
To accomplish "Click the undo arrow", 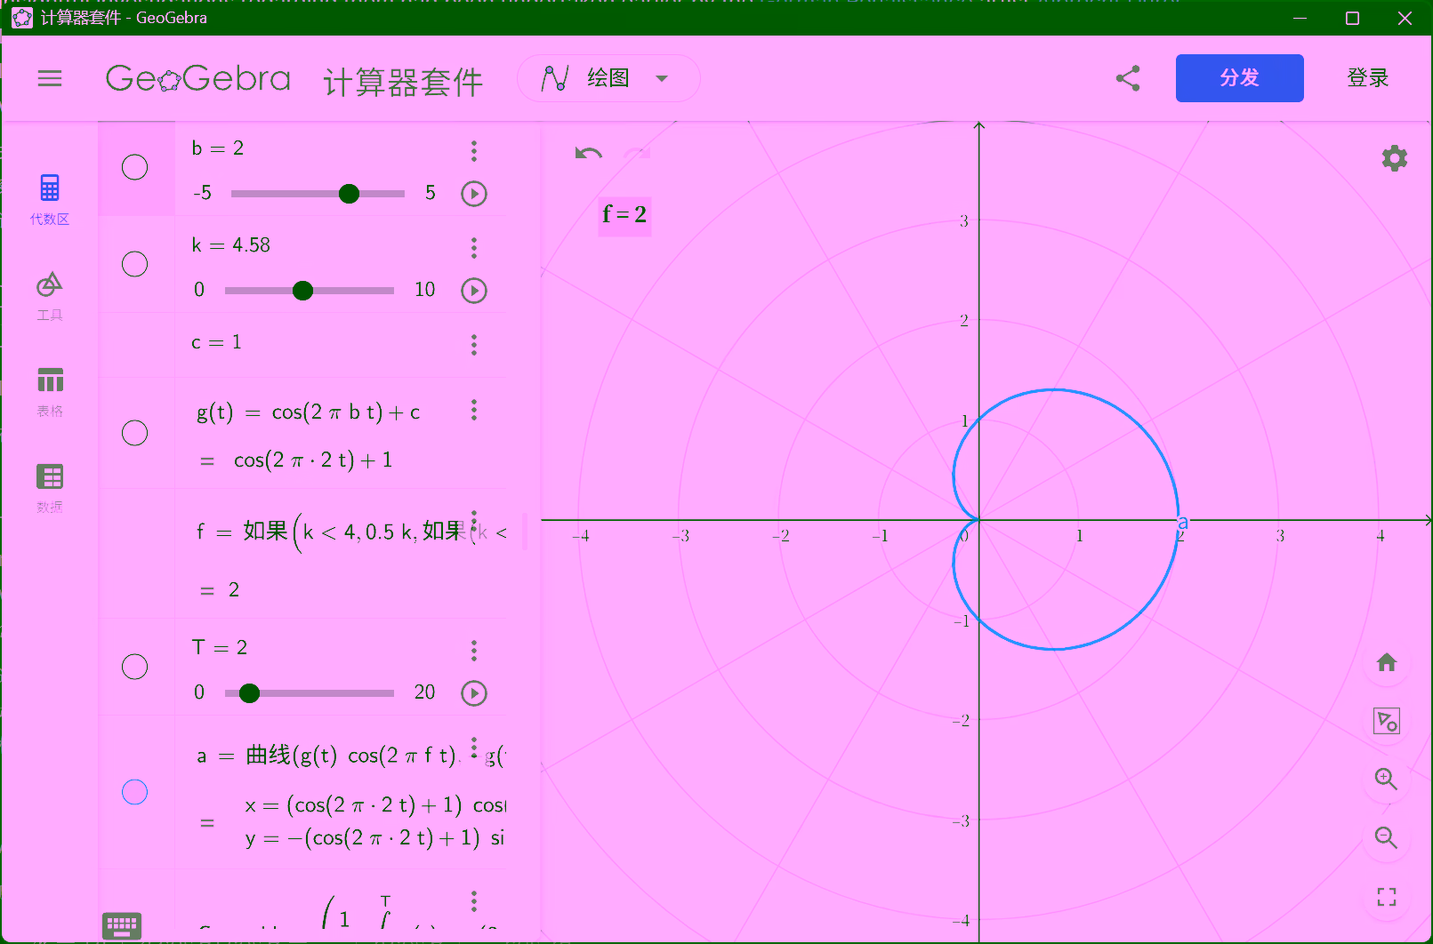I will point(589,154).
